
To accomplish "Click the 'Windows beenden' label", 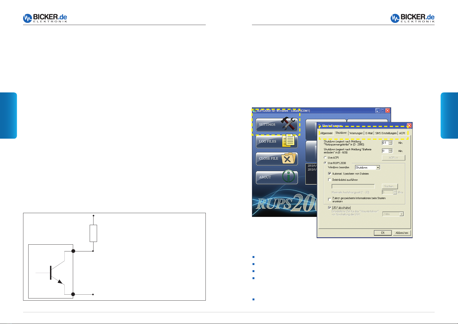I will (x=338, y=167).
